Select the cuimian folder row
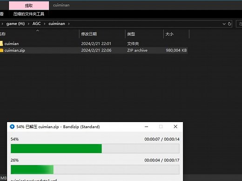 (94, 44)
